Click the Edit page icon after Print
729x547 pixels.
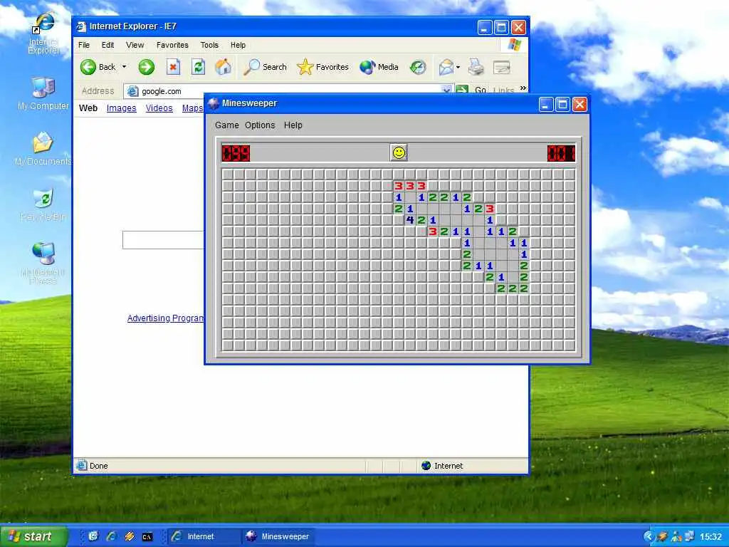(502, 68)
